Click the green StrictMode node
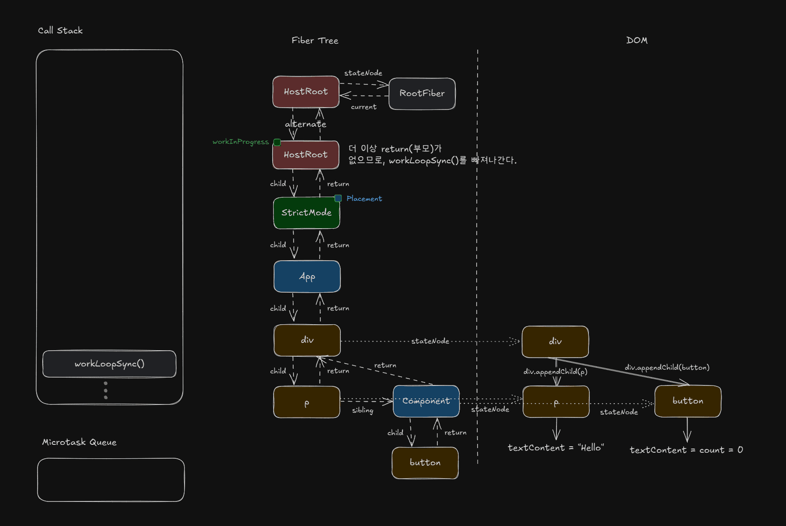Image resolution: width=786 pixels, height=526 pixels. [307, 213]
